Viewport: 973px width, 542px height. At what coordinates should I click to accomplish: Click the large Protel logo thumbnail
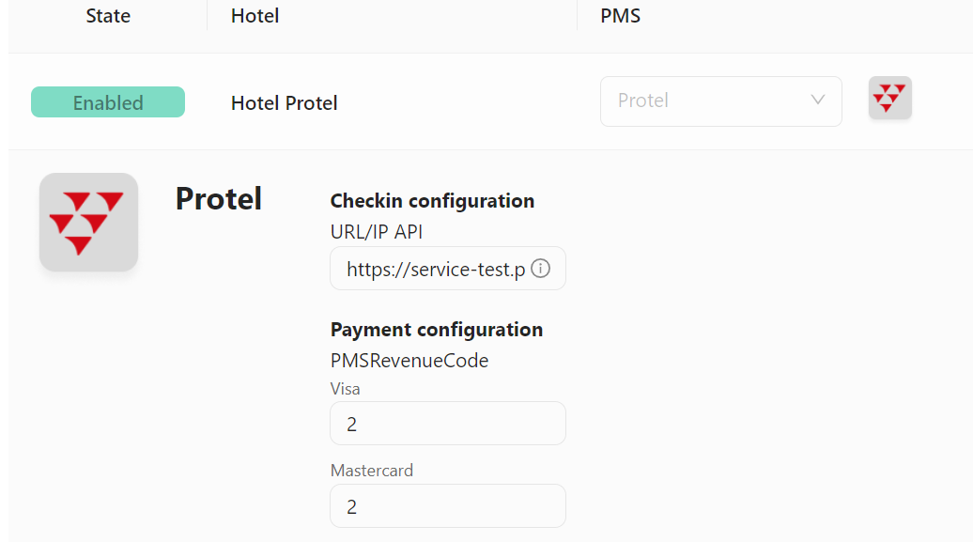tap(88, 223)
